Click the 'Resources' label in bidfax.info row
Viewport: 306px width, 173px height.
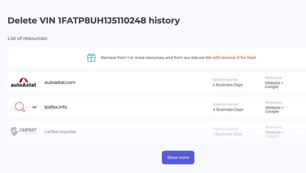click(x=273, y=102)
